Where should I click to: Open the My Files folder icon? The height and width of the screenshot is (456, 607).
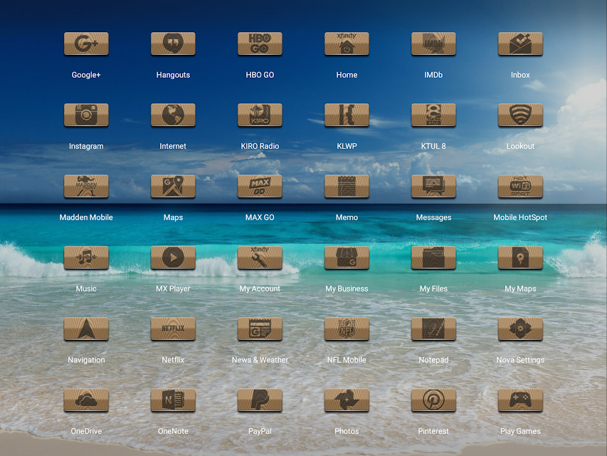point(433,257)
